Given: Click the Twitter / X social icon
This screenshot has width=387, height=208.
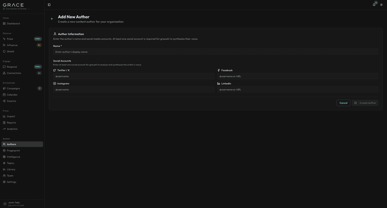Looking at the screenshot, I should [x=54, y=70].
